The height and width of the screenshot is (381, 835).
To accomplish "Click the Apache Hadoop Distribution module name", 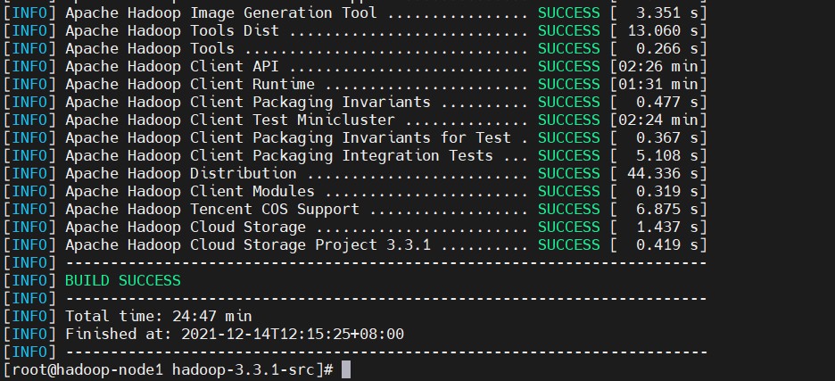I will click(181, 173).
